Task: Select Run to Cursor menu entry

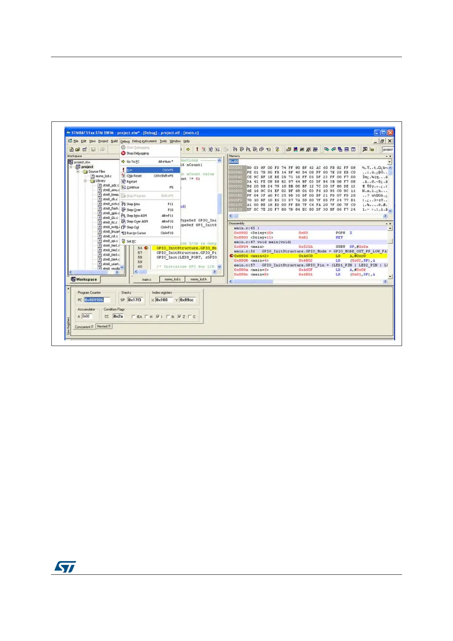Action: [150, 233]
